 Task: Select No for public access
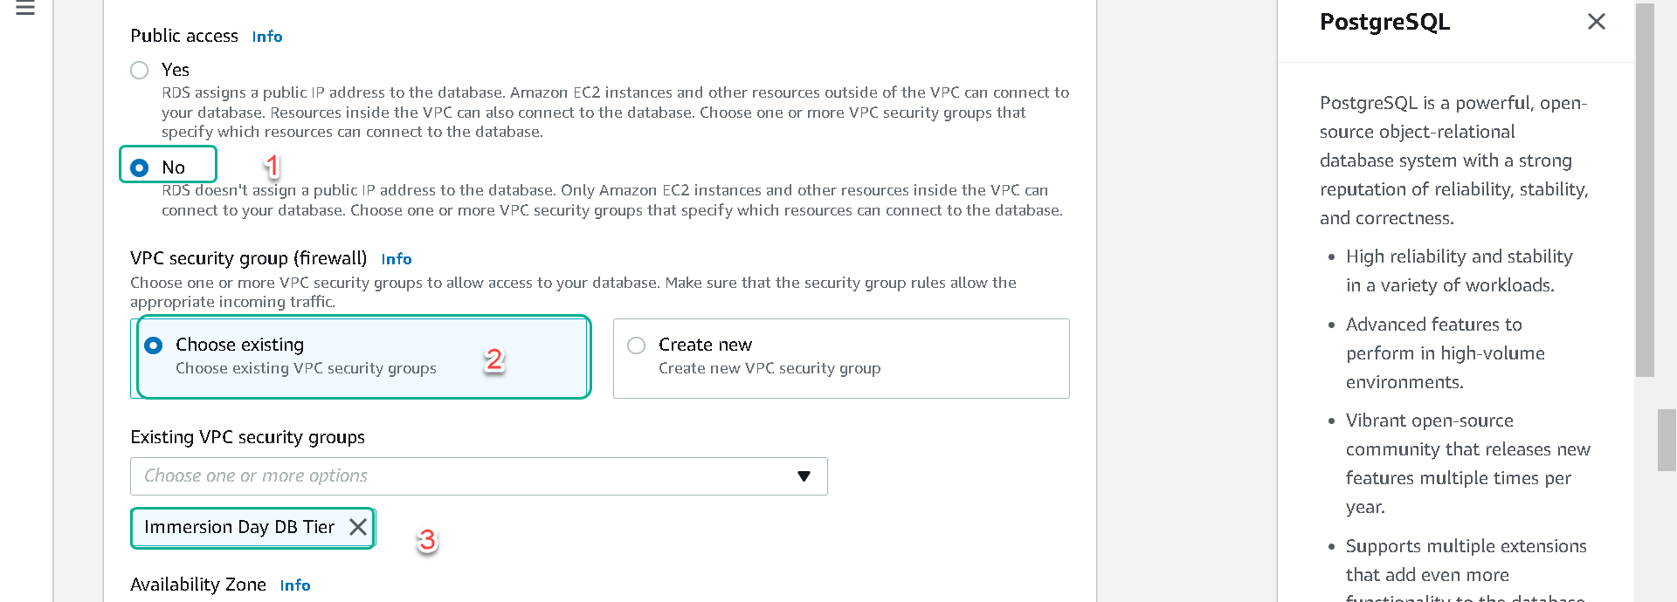pos(140,168)
